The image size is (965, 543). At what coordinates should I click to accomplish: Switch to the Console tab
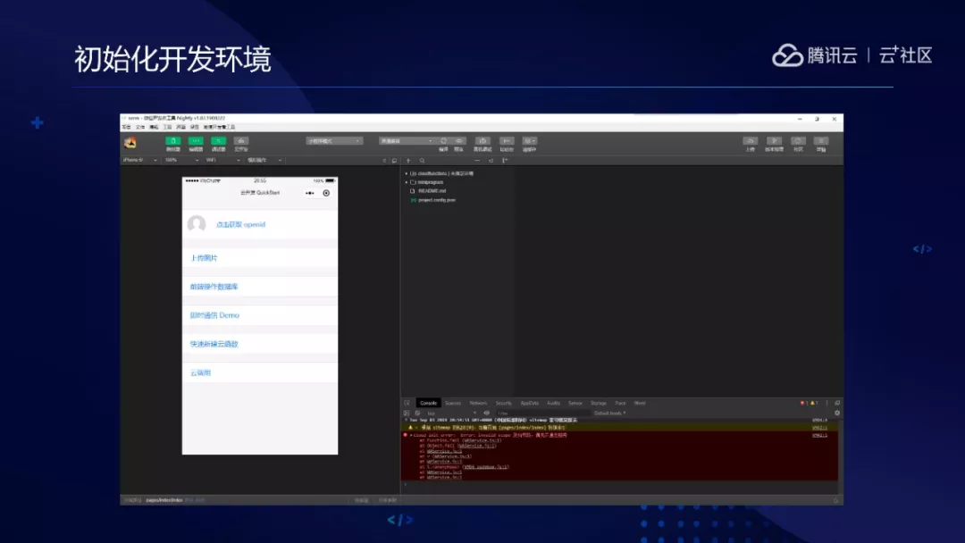pos(428,403)
